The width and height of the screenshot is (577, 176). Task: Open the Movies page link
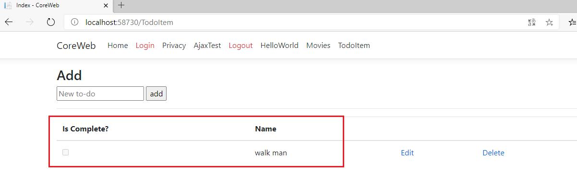(318, 46)
